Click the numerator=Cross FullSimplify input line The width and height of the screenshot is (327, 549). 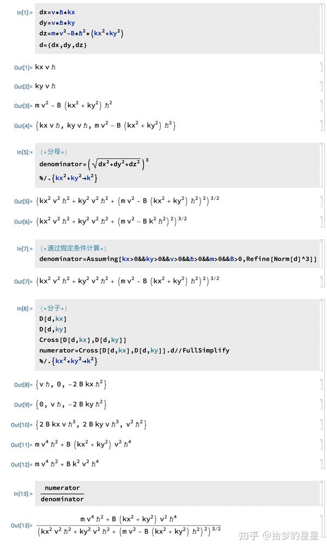click(x=134, y=350)
